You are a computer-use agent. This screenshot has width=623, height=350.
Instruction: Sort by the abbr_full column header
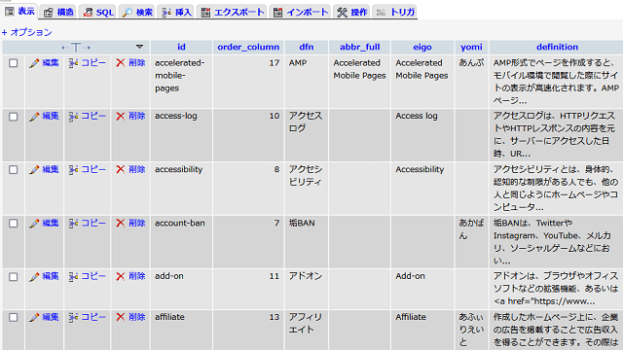pos(359,47)
